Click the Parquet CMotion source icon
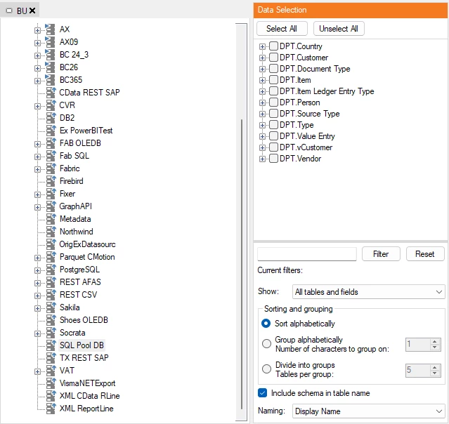Image resolution: width=449 pixels, height=424 pixels. pos(51,257)
